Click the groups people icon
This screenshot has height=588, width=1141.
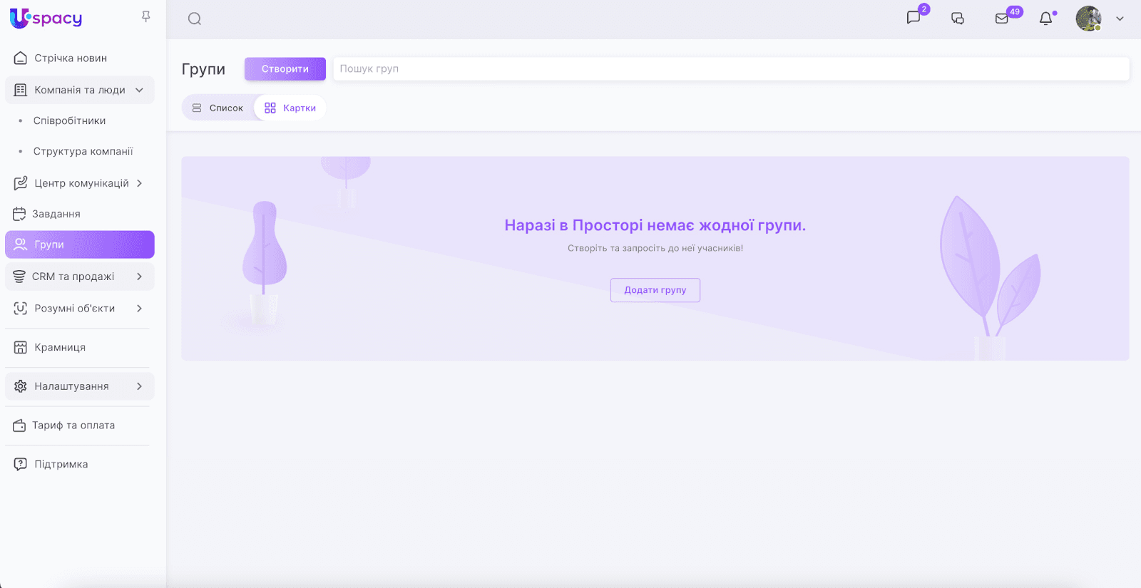tap(21, 244)
